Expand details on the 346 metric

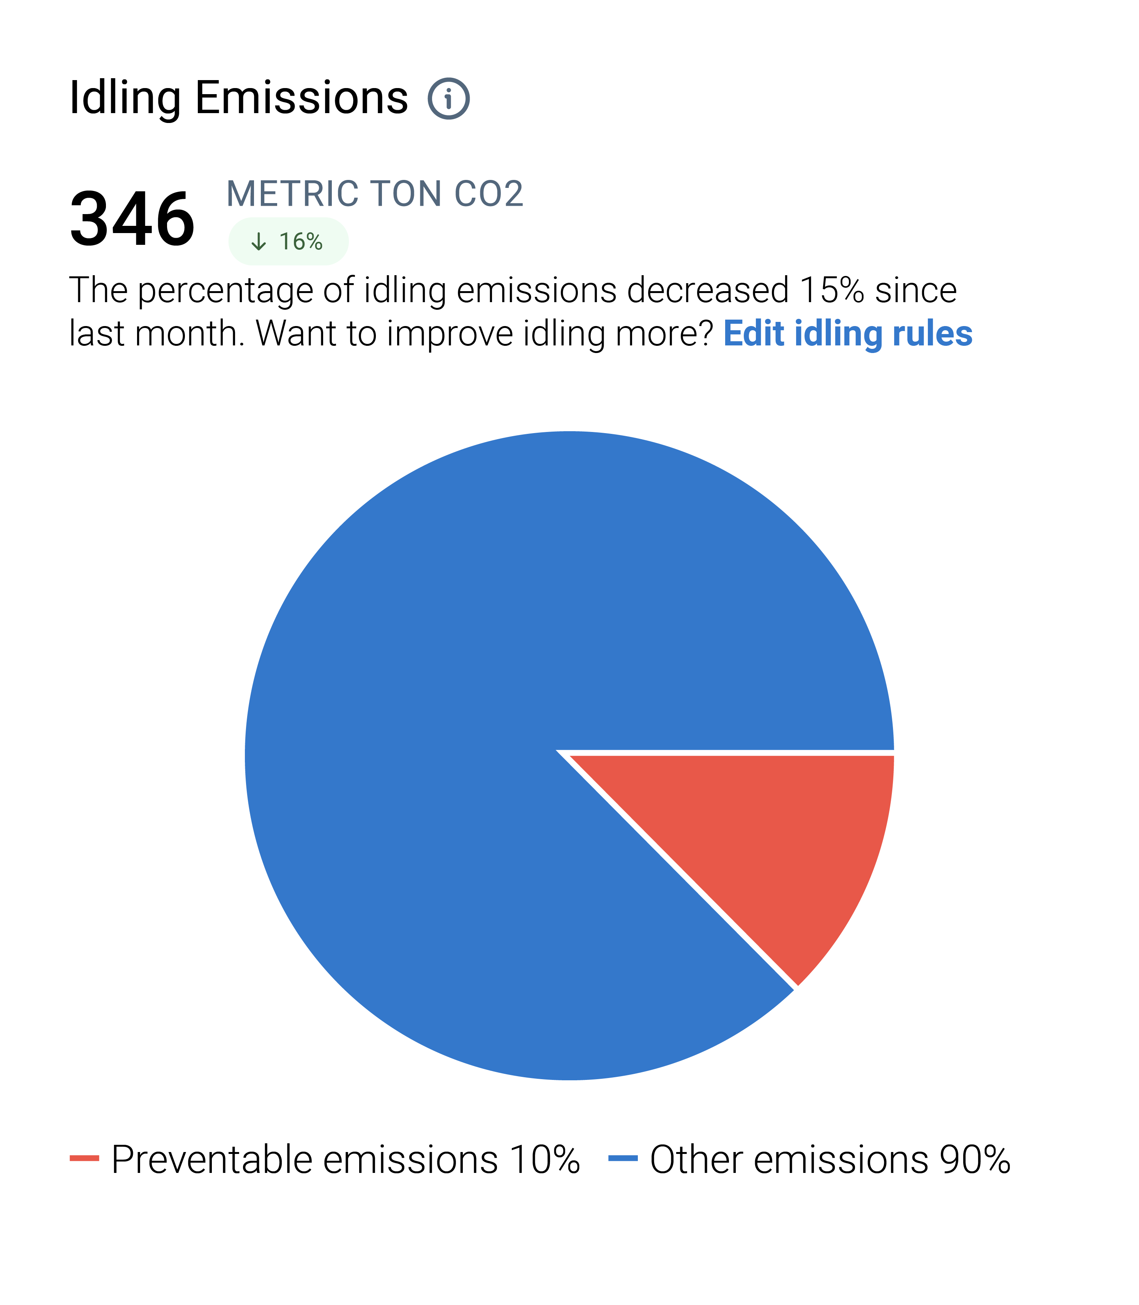coord(132,219)
